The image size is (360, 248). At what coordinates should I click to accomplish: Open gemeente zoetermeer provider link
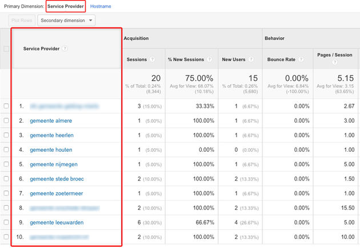[56, 193]
